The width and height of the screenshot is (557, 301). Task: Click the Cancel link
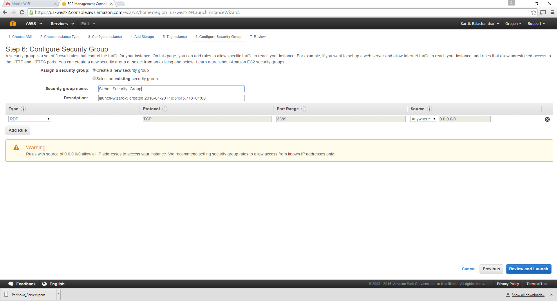point(469,269)
